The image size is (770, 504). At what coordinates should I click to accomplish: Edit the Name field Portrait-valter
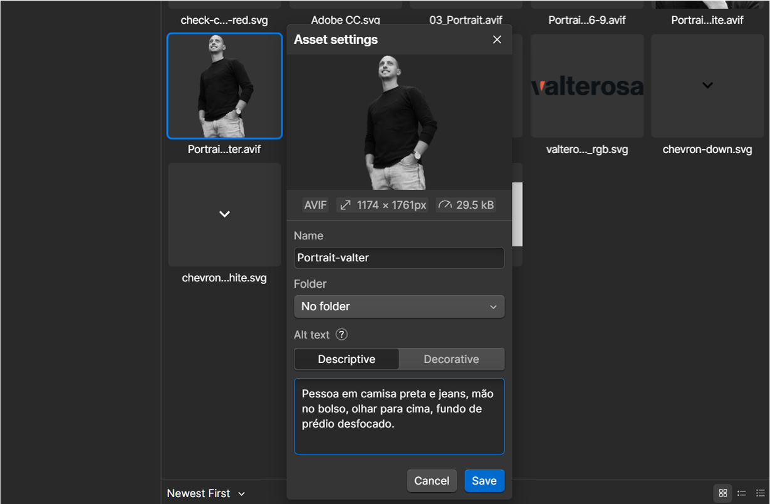pos(399,258)
